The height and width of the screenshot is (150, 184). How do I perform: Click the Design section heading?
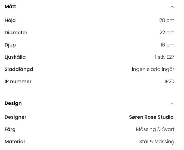pyautogui.click(x=13, y=103)
